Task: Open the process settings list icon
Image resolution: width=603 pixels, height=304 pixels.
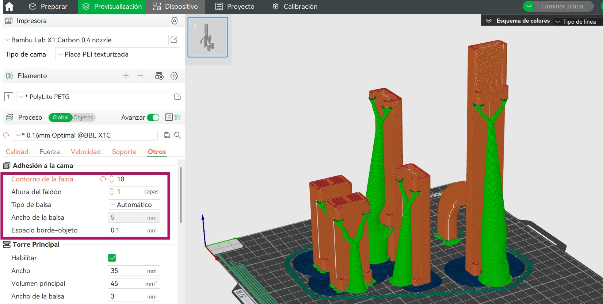Action: click(x=169, y=117)
